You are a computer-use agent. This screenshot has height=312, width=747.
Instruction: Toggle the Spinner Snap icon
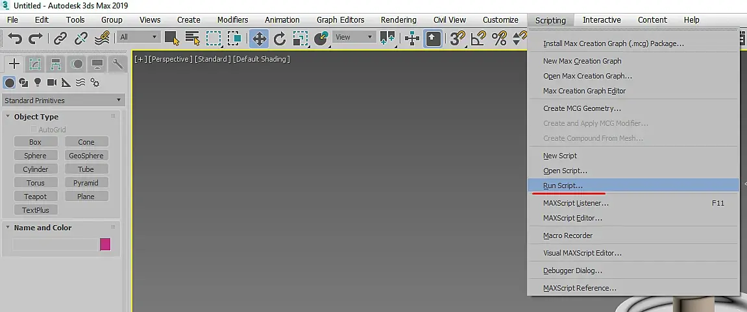(x=519, y=38)
